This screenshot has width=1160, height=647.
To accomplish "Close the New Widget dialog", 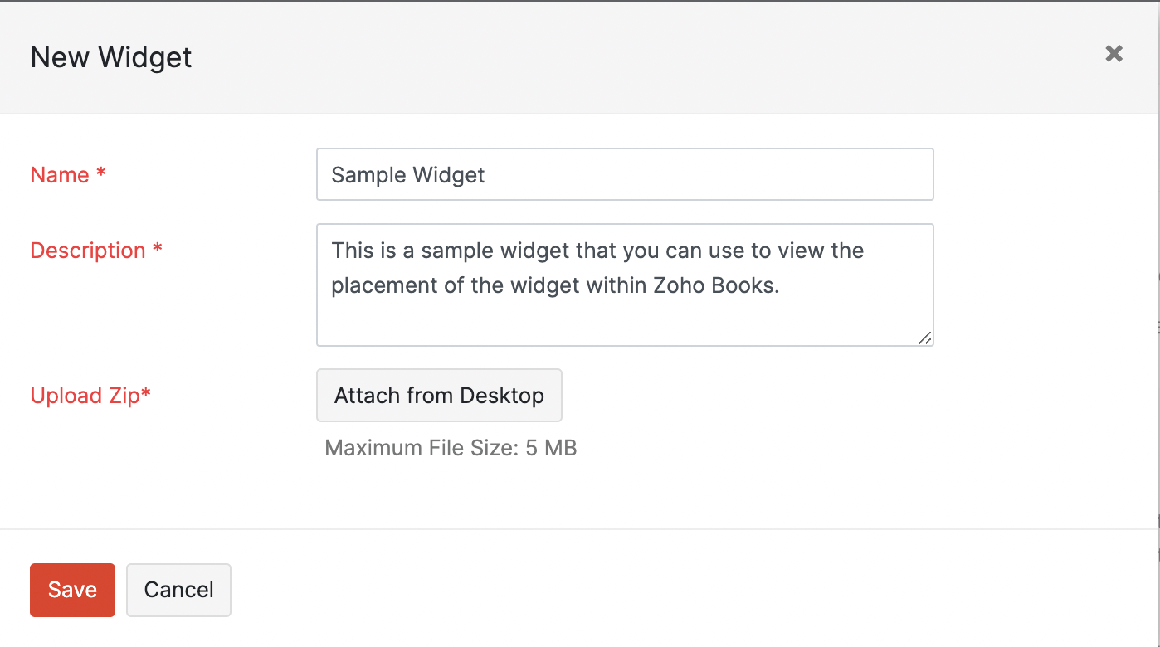I will click(1114, 54).
